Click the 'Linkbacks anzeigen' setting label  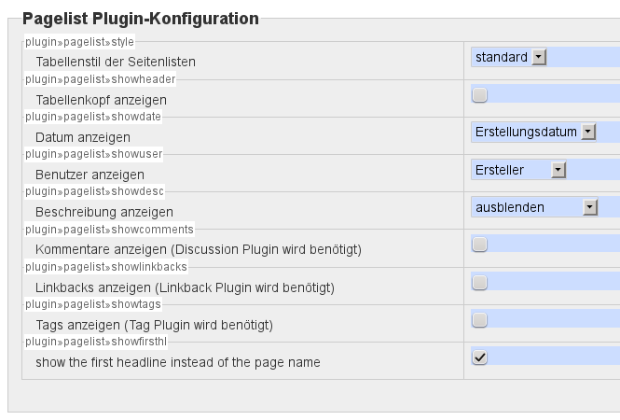pos(185,287)
